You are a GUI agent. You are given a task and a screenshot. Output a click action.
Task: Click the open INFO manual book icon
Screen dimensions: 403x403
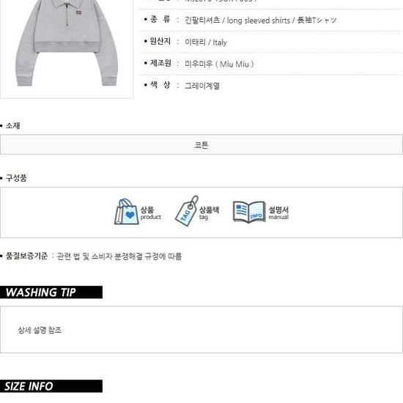coord(249,212)
